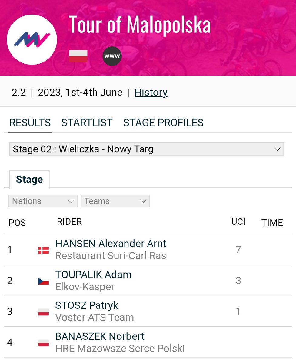
Task: Select the Stage results tab
Action: pos(29,180)
